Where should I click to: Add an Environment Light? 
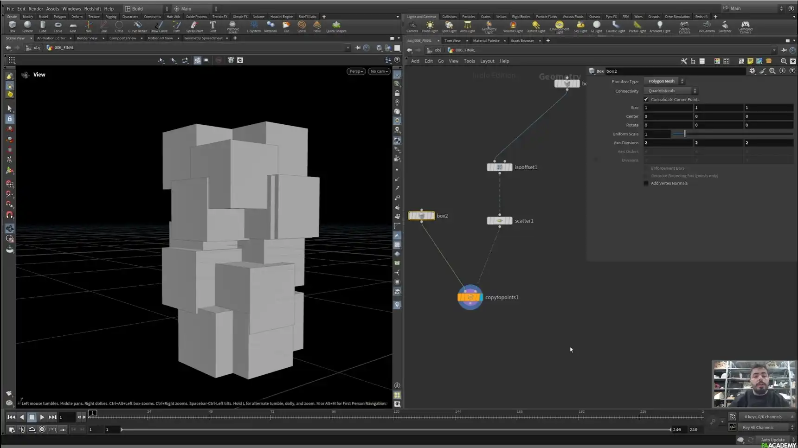click(560, 26)
